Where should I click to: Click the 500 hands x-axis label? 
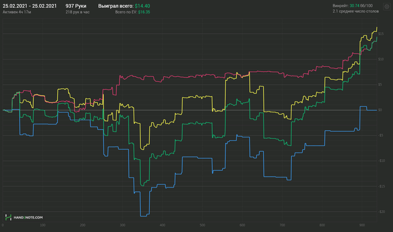point(202,225)
